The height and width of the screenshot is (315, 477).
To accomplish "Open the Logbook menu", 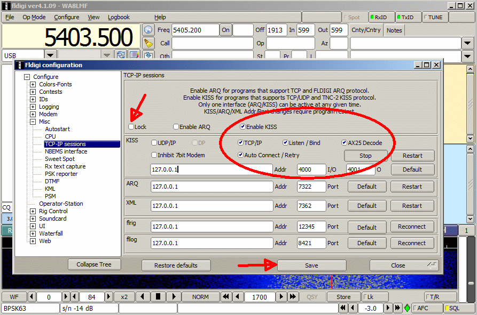I will [119, 17].
